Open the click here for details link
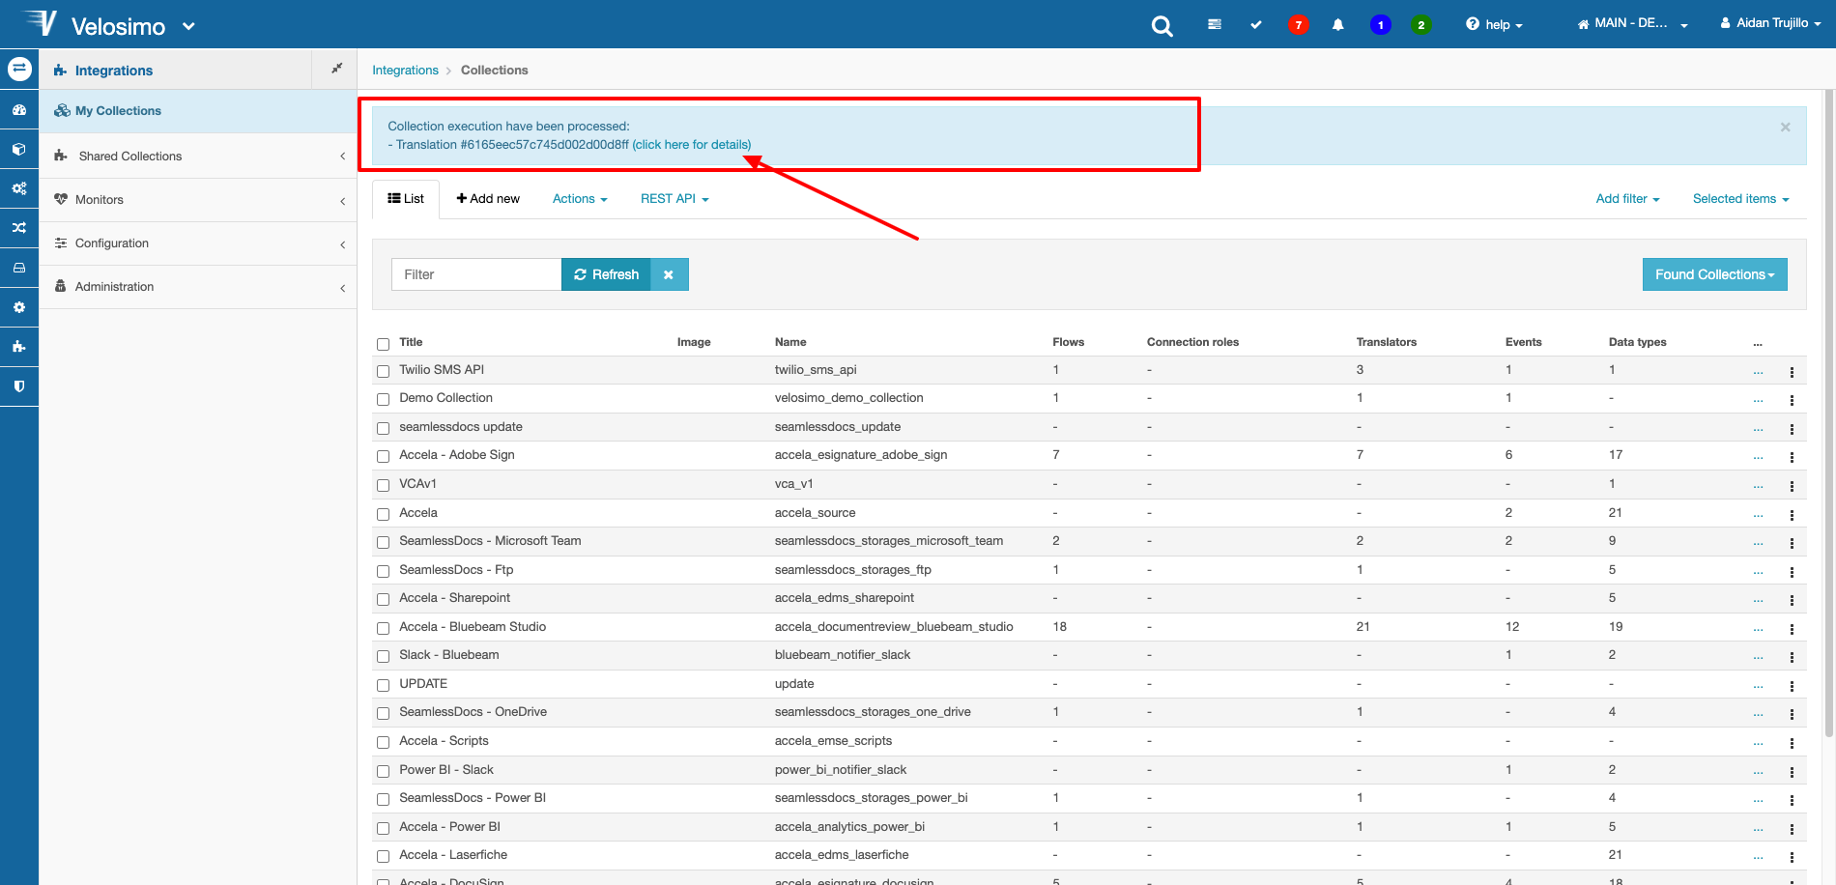 [x=692, y=145]
